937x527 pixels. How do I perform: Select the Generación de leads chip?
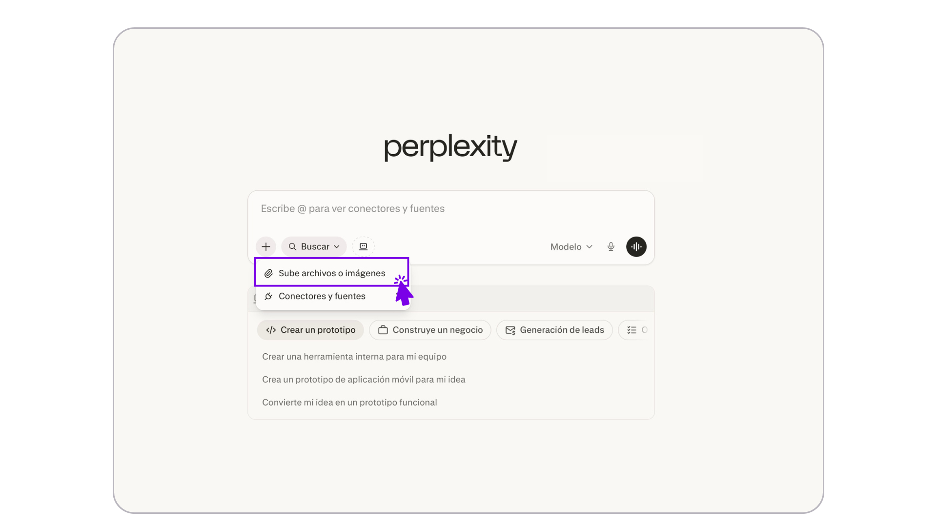pyautogui.click(x=554, y=330)
